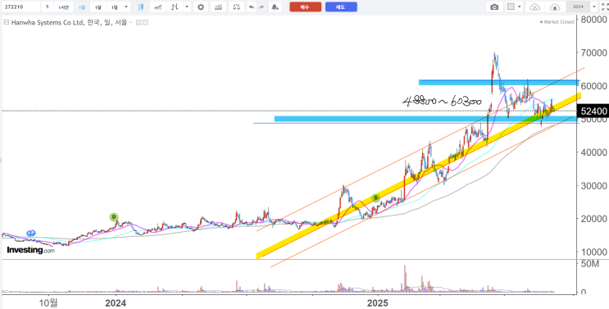Click the 70000 price axis label
609x309 pixels.
(594, 52)
